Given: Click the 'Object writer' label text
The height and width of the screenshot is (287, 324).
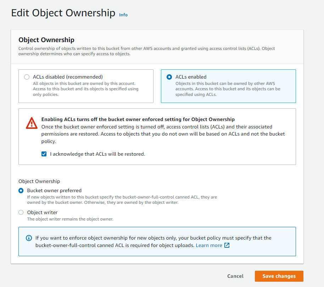Looking at the screenshot, I should click(x=42, y=212).
